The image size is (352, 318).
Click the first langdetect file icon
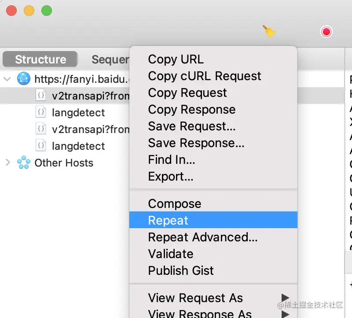coord(41,112)
